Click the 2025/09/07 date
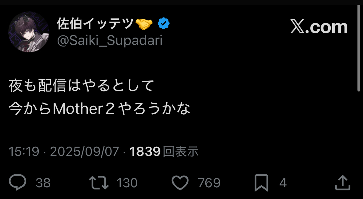Viewport: 363px width, 199px height. (x=84, y=151)
